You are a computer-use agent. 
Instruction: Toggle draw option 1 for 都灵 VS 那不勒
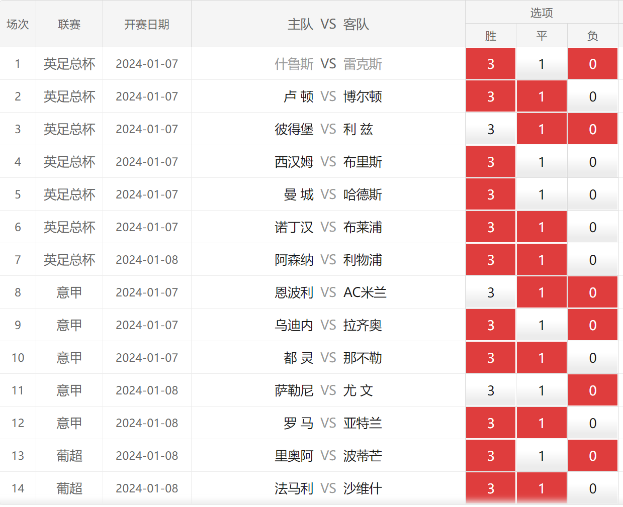pyautogui.click(x=542, y=358)
